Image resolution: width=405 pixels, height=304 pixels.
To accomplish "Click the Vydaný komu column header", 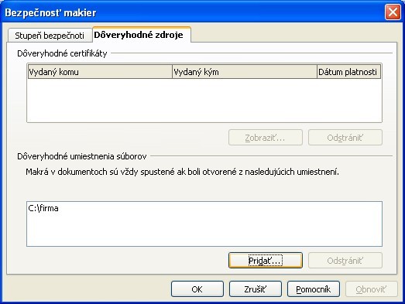I will click(x=100, y=72).
